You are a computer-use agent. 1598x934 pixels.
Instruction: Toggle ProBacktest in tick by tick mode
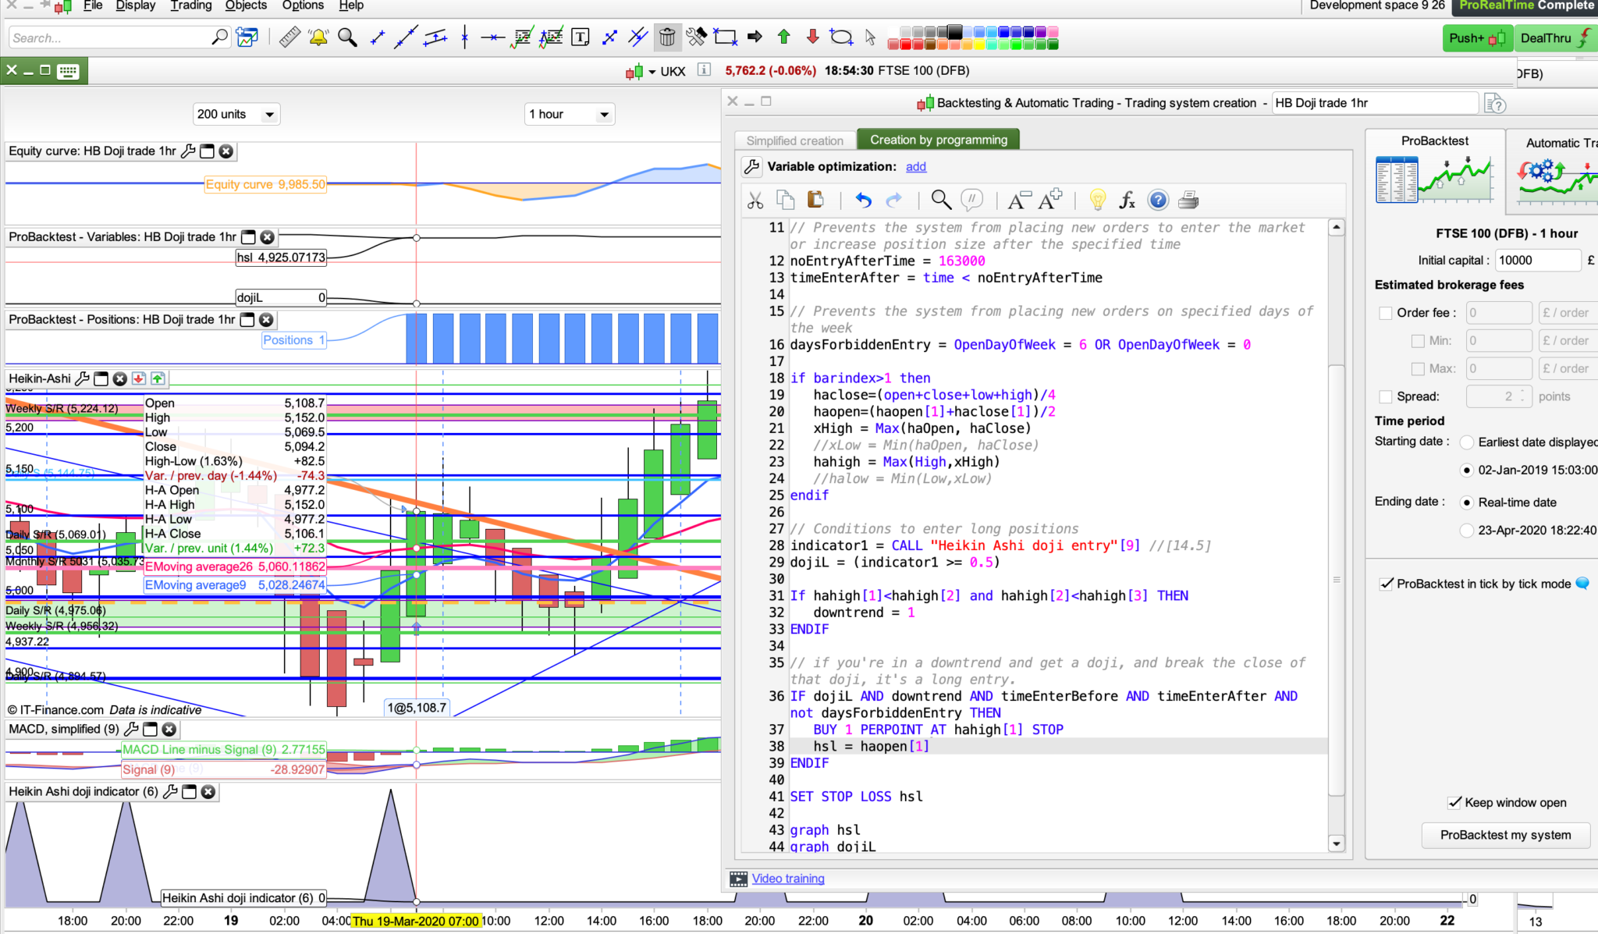point(1387,584)
